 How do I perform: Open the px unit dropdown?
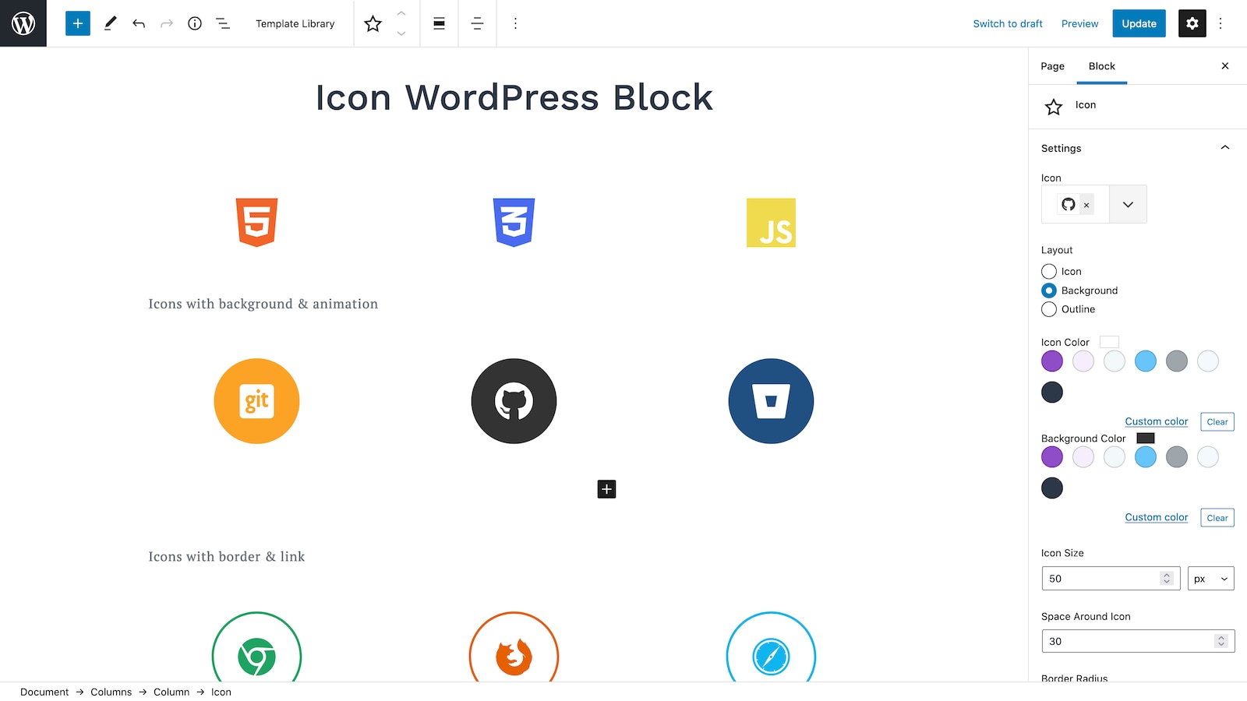[x=1210, y=579]
